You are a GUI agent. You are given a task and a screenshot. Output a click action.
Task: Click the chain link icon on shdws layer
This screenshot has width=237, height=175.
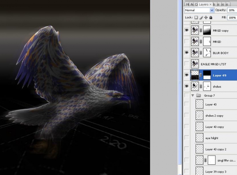coord(201,86)
